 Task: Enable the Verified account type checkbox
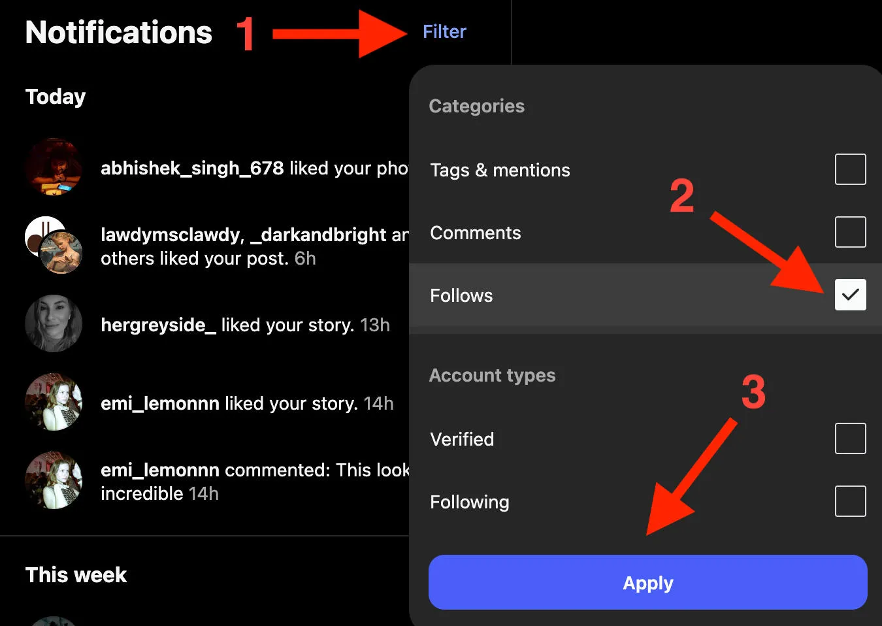point(850,438)
